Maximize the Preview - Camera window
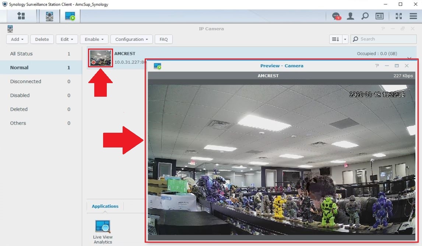This screenshot has height=246, width=422. point(397,65)
